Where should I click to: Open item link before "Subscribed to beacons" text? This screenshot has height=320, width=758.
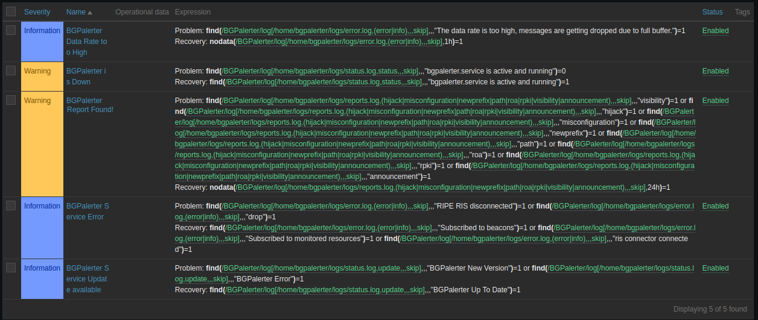tap(330, 228)
